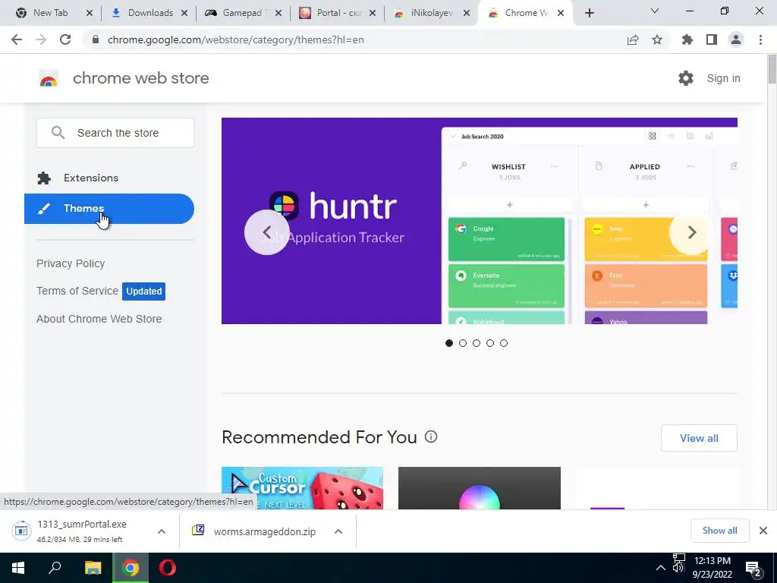Switch to the Gamepad tab
The height and width of the screenshot is (583, 777).
click(x=243, y=13)
